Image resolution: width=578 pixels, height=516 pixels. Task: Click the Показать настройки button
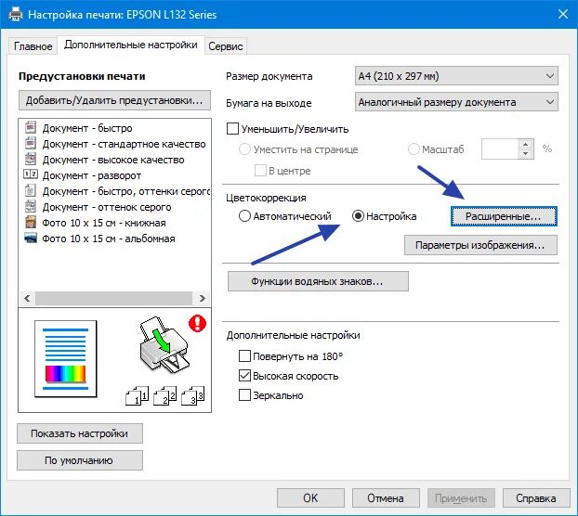coord(80,433)
